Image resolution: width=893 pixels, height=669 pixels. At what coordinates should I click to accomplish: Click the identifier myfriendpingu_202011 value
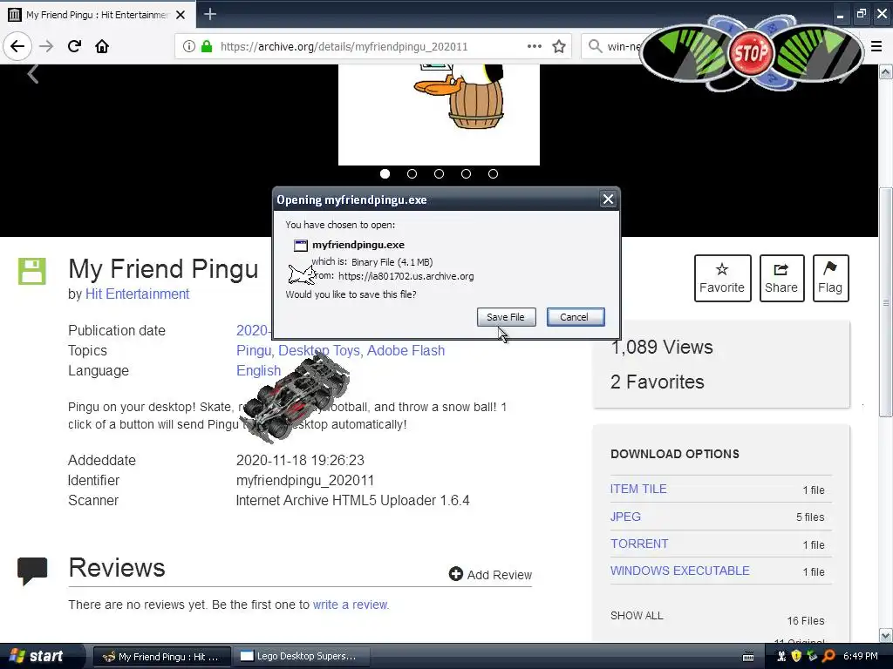(x=304, y=481)
